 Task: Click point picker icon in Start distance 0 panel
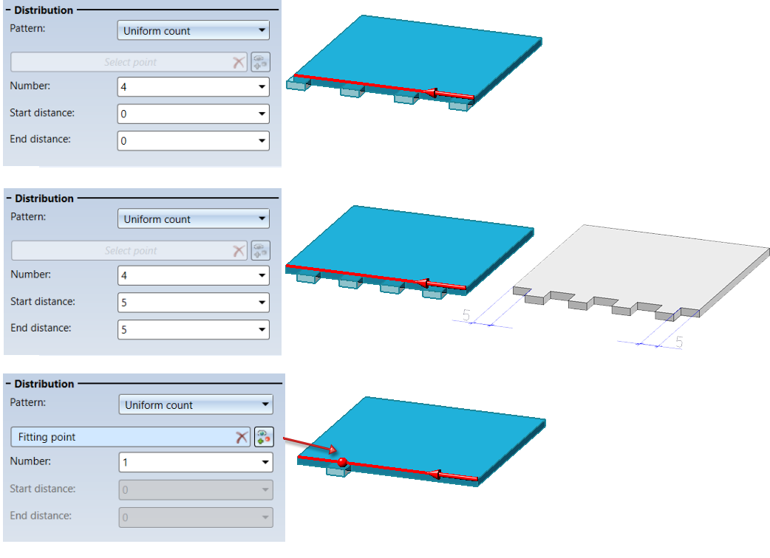(x=261, y=62)
